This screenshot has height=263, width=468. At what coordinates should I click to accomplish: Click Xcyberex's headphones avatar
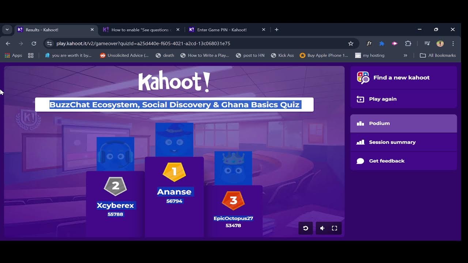point(116,154)
